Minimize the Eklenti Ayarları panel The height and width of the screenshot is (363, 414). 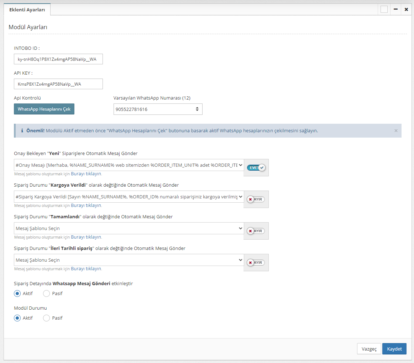pos(395,10)
